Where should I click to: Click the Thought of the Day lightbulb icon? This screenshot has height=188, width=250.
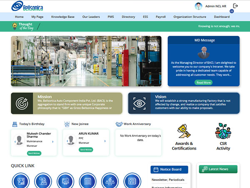click(x=15, y=26)
